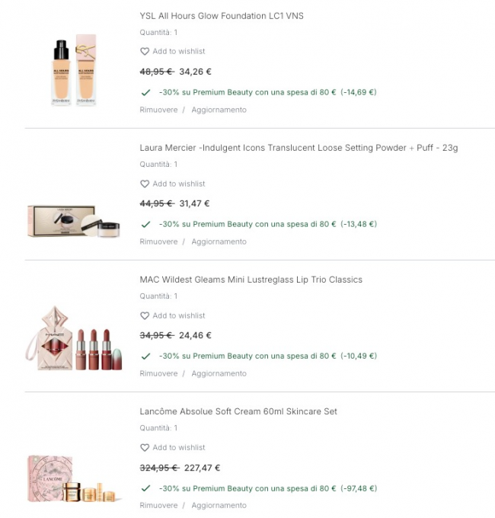
Task: Remove the Lancôme Skincare Set via Rimuovere
Action: [158, 505]
